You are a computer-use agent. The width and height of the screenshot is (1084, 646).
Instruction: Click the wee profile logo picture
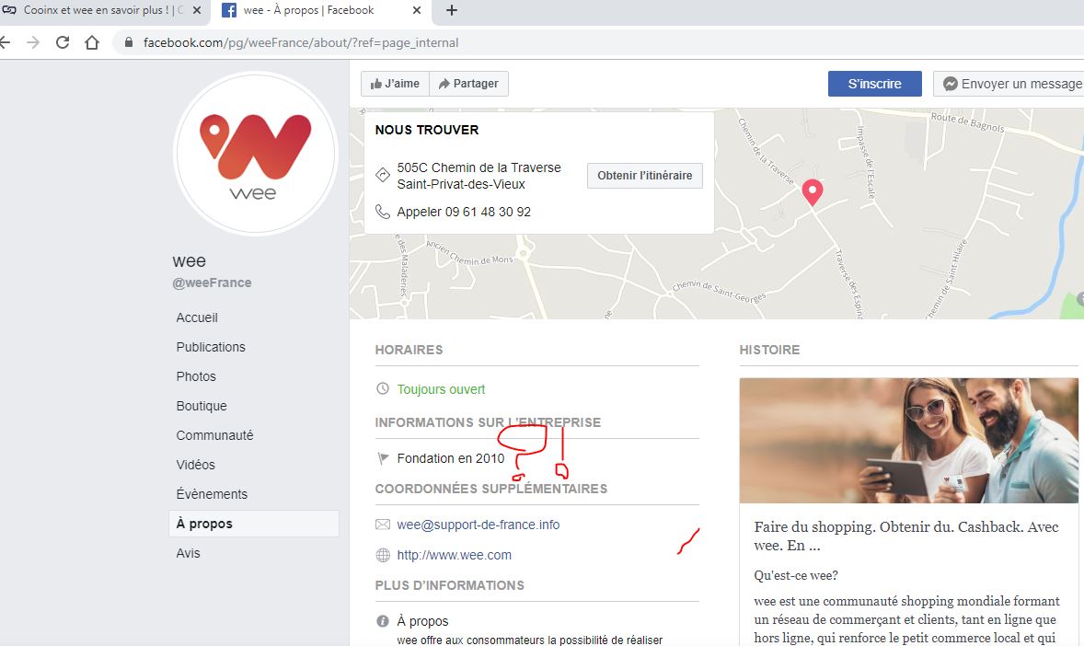tap(255, 155)
